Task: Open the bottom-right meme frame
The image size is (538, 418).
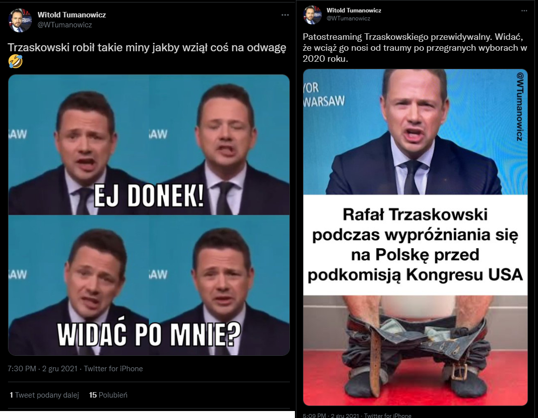Action: tap(219, 286)
